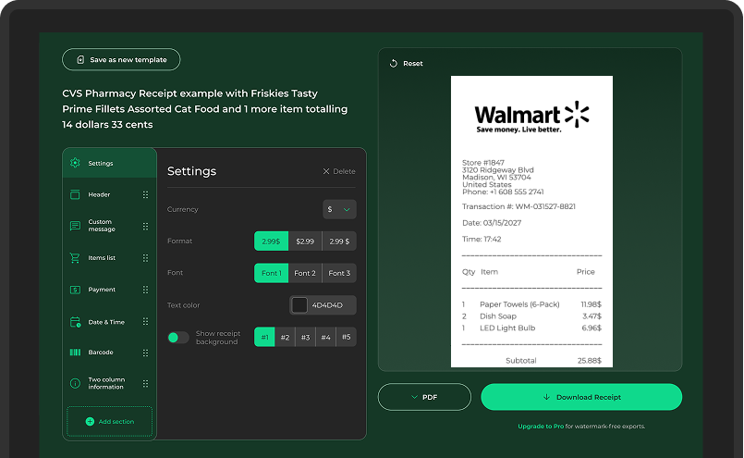Click the text color swatch
Screen dimensions: 744x458
tap(299, 305)
